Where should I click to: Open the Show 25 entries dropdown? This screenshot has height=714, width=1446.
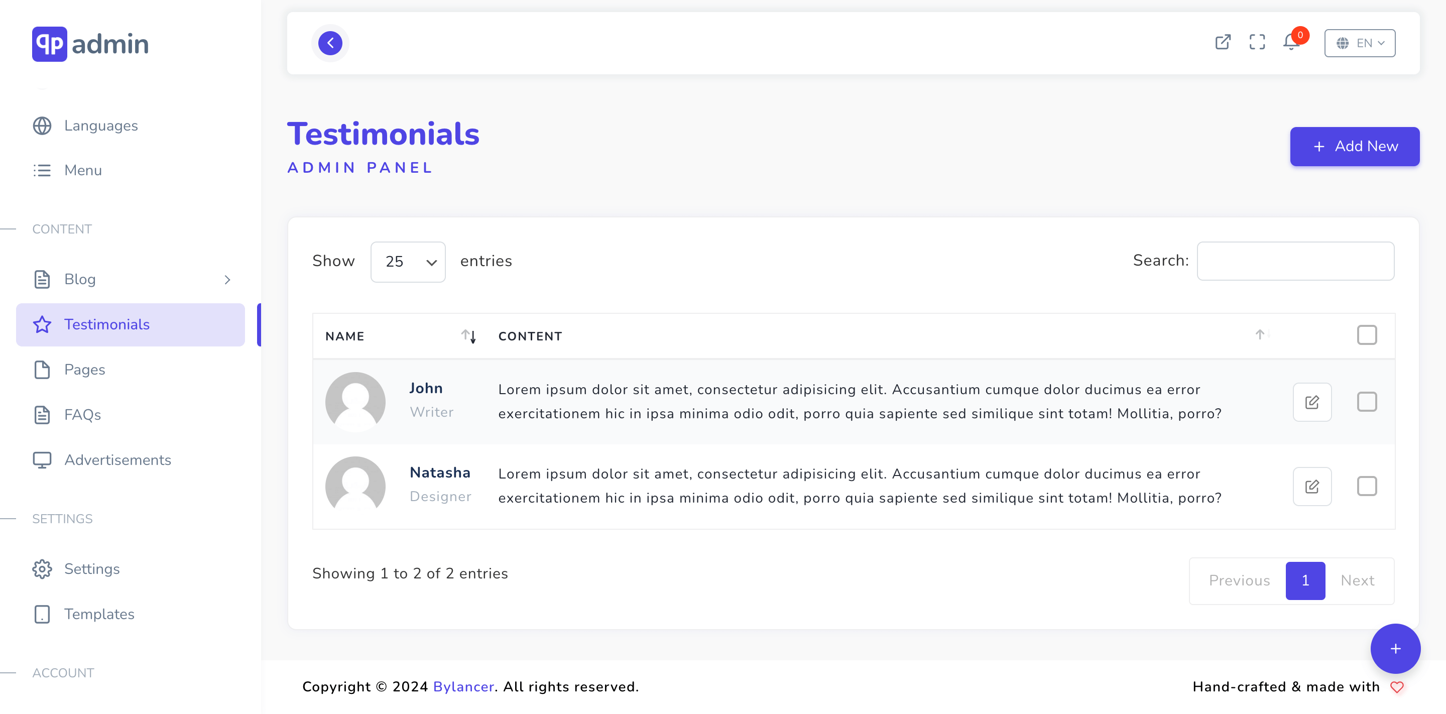point(408,262)
